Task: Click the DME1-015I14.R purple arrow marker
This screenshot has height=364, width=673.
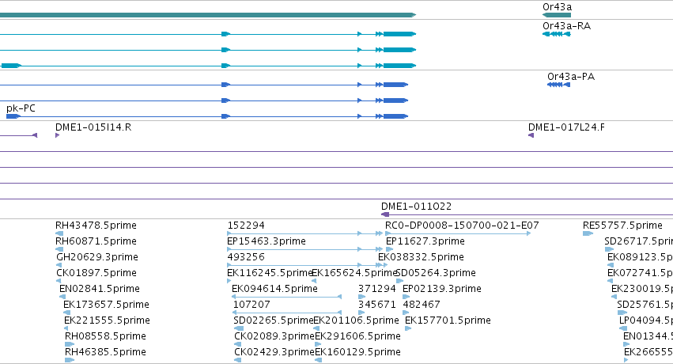Action: [x=58, y=135]
